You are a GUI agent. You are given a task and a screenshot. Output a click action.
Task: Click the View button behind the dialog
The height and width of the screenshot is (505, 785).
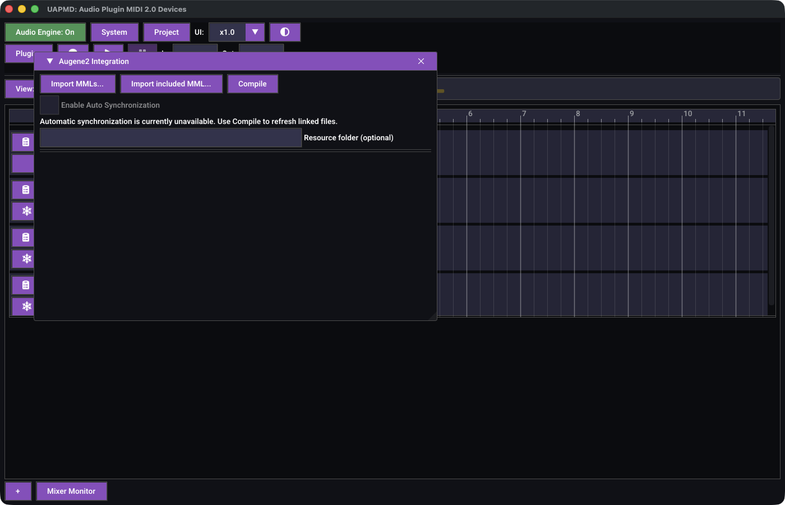pos(20,89)
